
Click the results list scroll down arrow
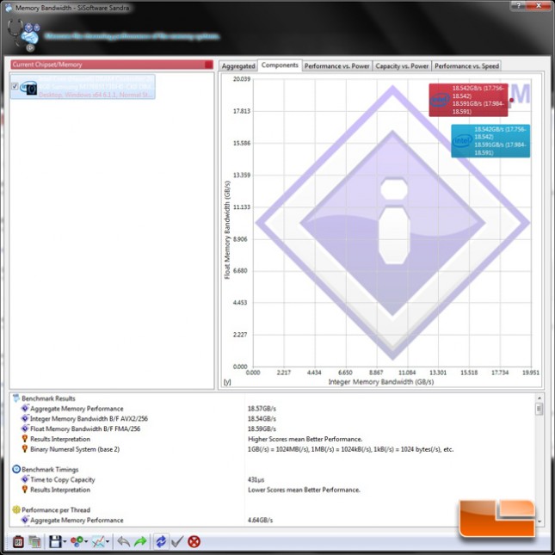tap(540, 521)
